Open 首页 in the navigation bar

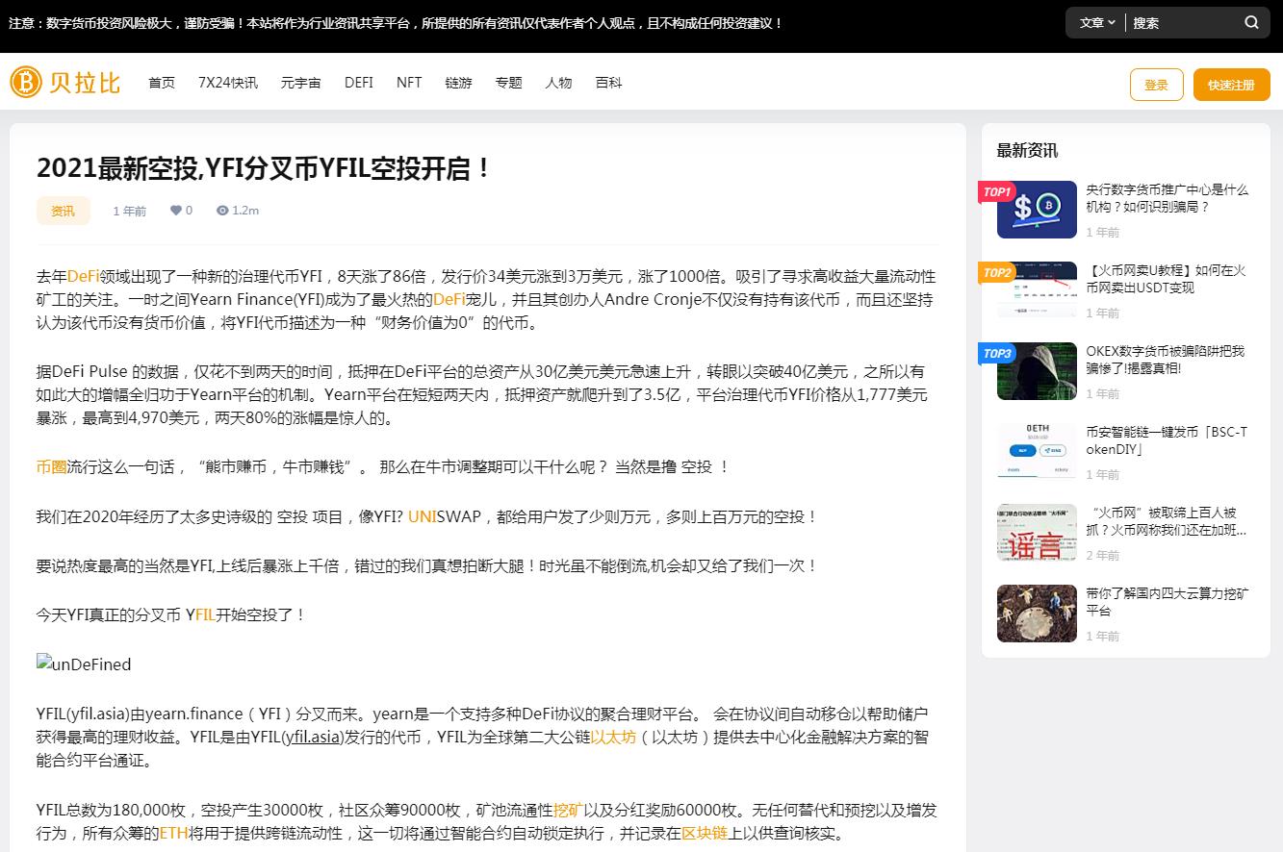point(162,83)
